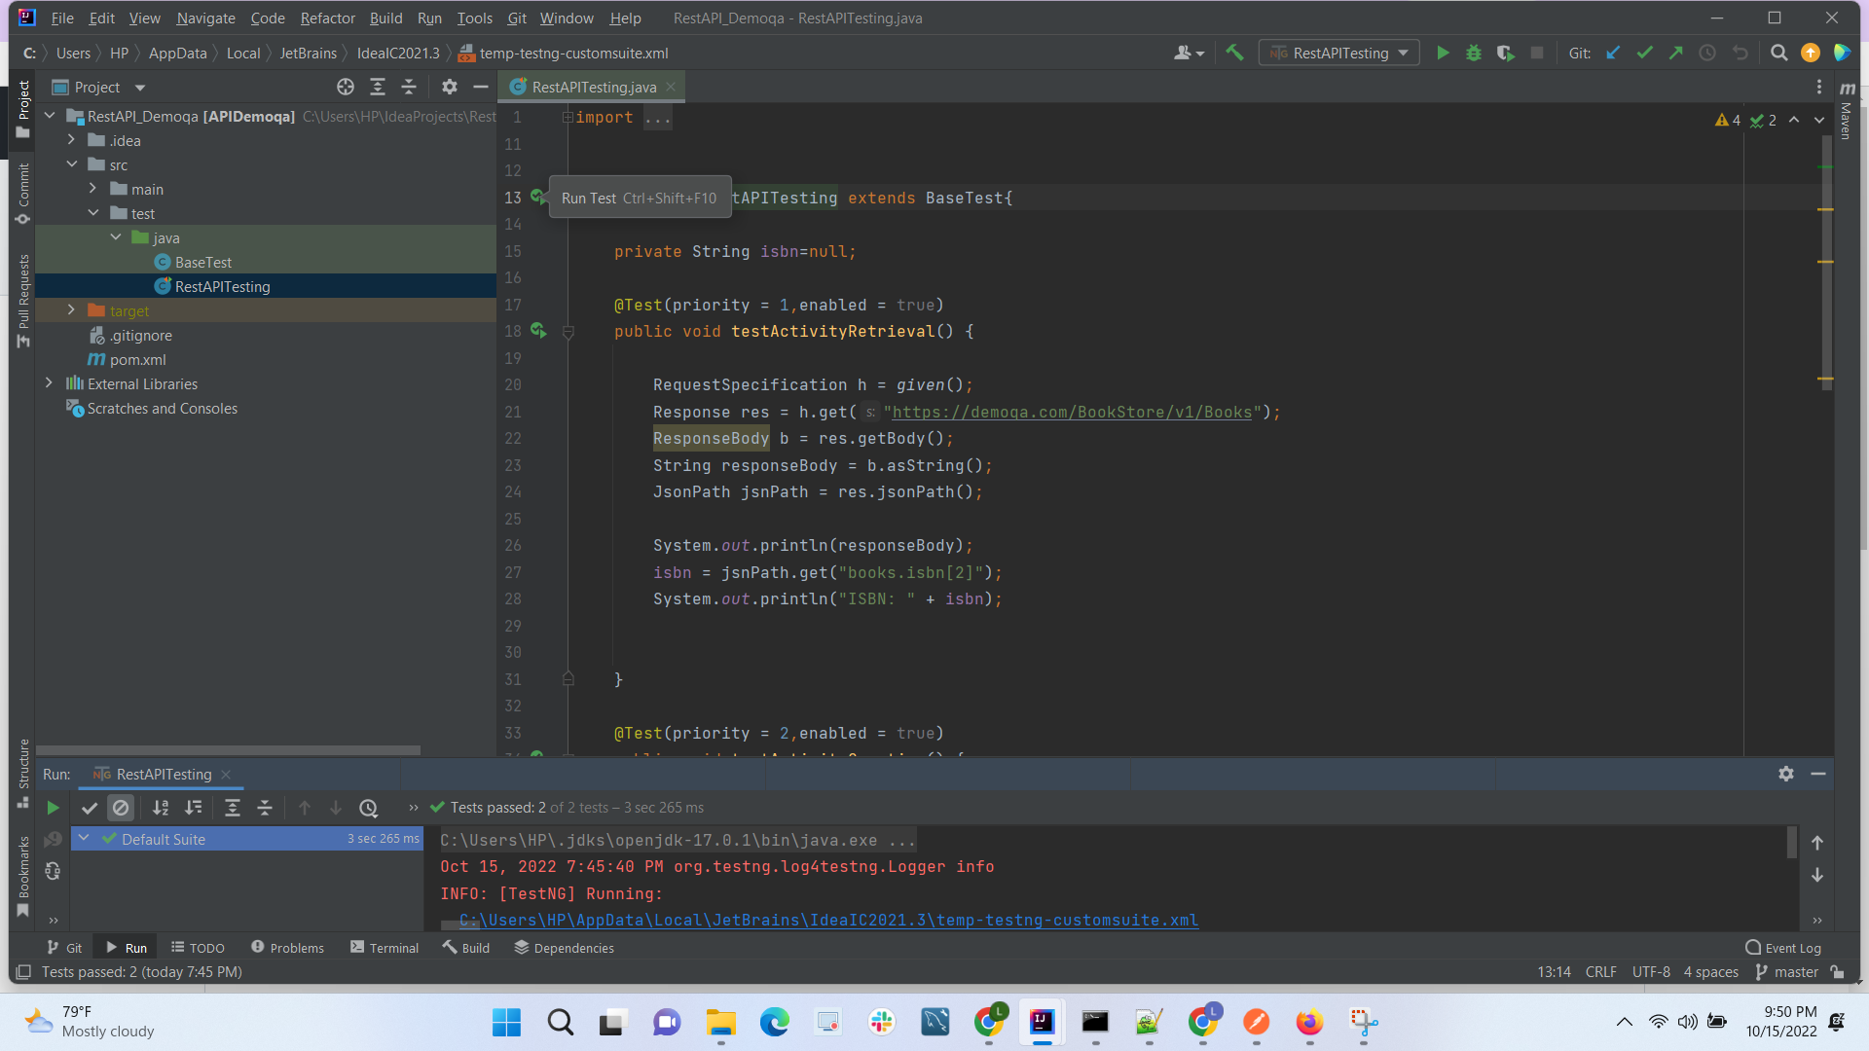Image resolution: width=1869 pixels, height=1051 pixels.
Task: Expand External Libraries node
Action: pos(50,384)
